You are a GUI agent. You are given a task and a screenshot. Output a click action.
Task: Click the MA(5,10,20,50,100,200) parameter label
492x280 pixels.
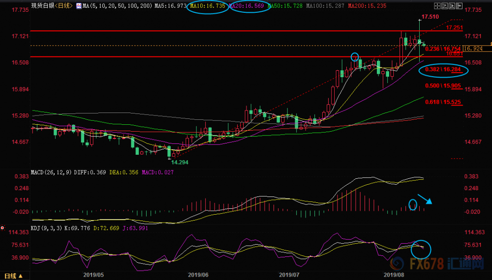[x=118, y=6]
